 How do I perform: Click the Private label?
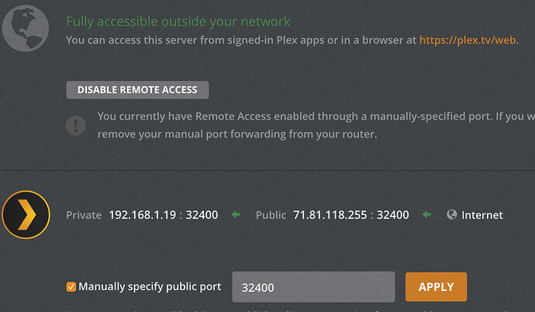[84, 215]
